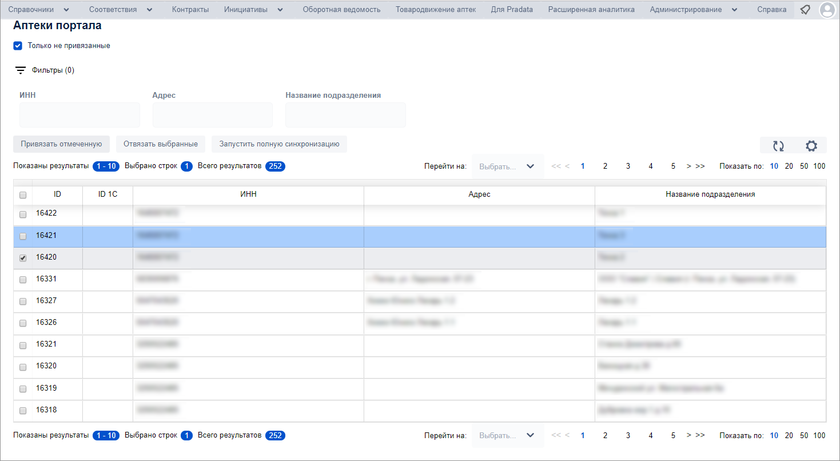Check the row 16319 checkbox
This screenshot has height=461, width=840.
(23, 388)
